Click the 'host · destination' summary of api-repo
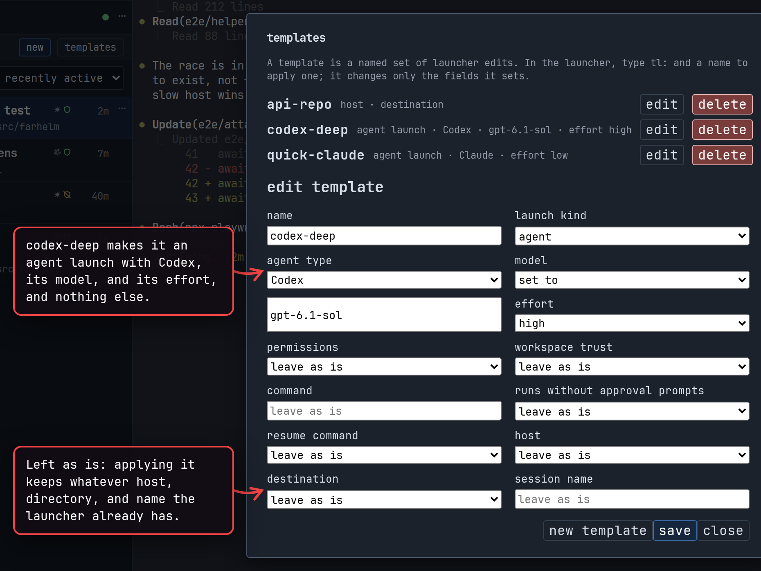Screen dimensions: 761x571 (x=392, y=105)
